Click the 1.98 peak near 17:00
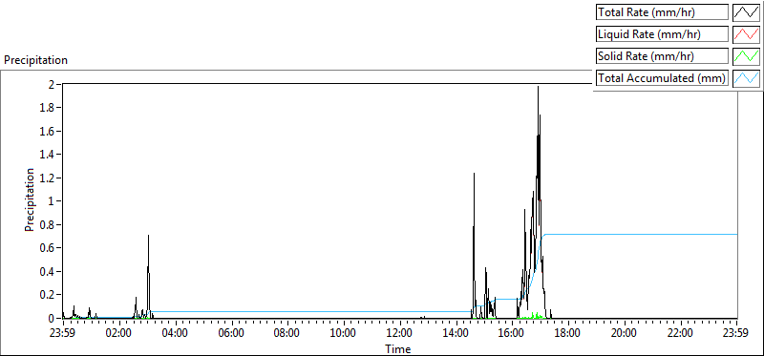The width and height of the screenshot is (764, 356). (x=538, y=88)
